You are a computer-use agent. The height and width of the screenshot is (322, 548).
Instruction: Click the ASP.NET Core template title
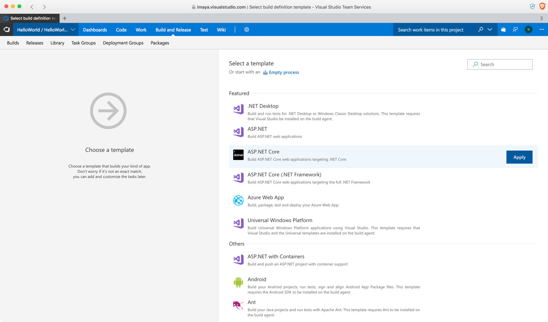[263, 151]
